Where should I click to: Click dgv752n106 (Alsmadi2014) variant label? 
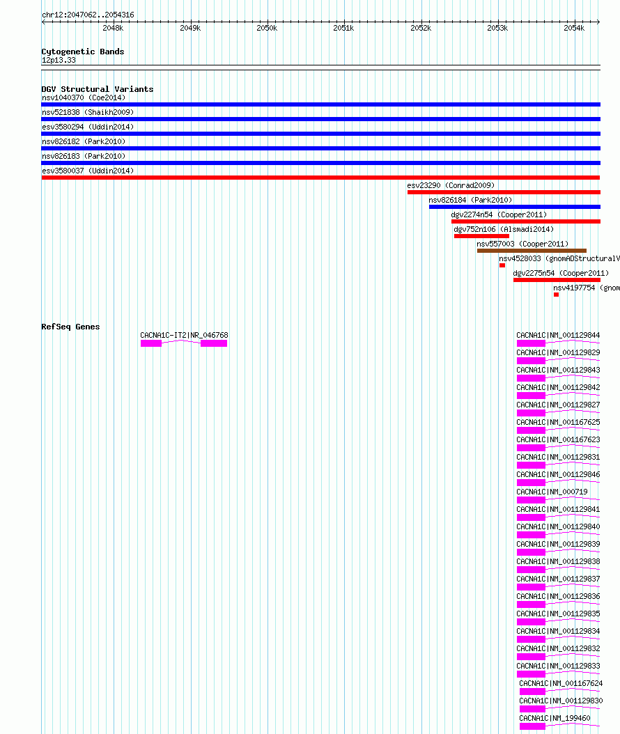click(x=504, y=229)
